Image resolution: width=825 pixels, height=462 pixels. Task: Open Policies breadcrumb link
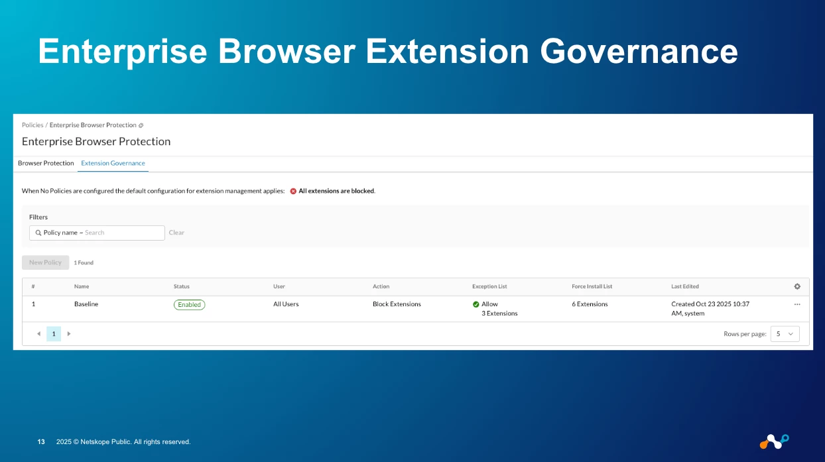(x=32, y=125)
